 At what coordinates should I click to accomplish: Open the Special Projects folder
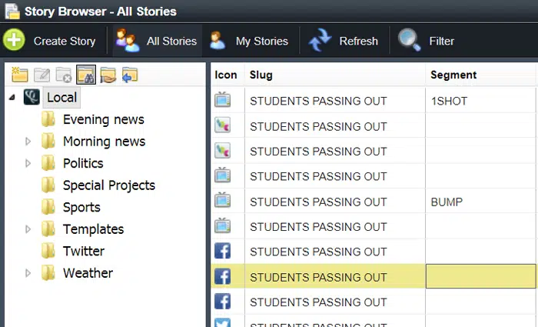tap(109, 185)
